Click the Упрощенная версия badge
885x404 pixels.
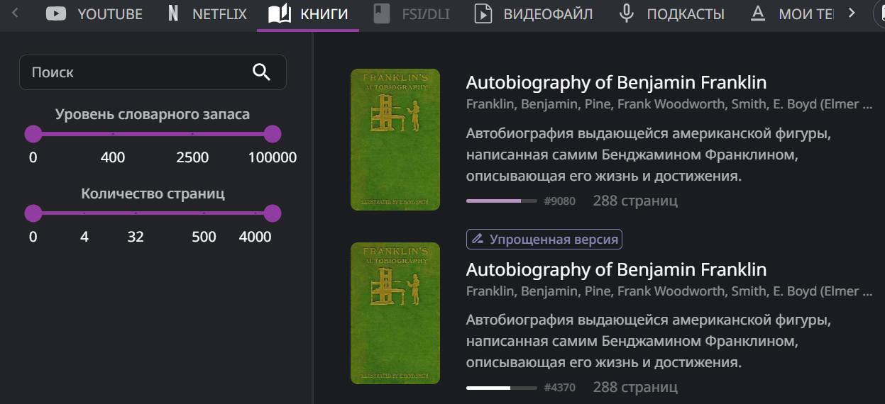pyautogui.click(x=544, y=240)
